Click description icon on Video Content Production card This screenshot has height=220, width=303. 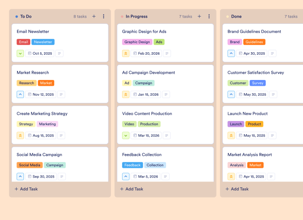click(x=167, y=136)
